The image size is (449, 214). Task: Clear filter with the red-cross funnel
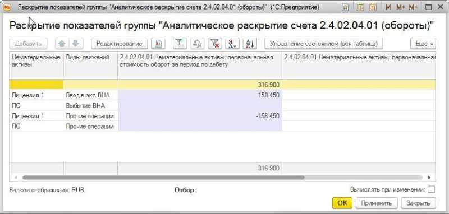215,44
